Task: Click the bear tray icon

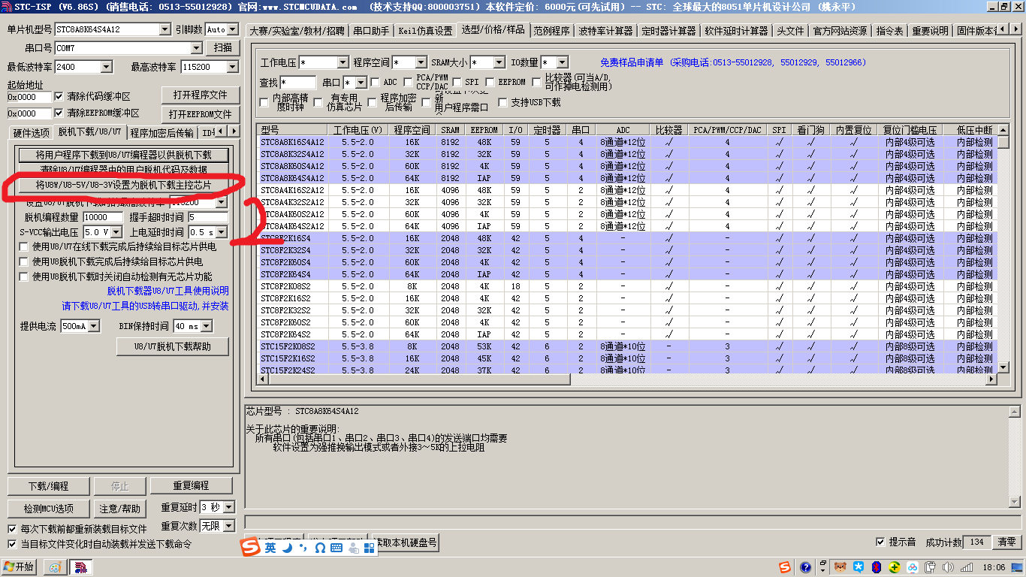Action: pyautogui.click(x=840, y=567)
